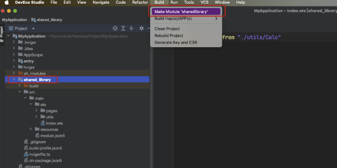This screenshot has width=337, height=168.
Task: Click the Collapse All icon in Project panel
Action: pyautogui.click(x=131, y=28)
